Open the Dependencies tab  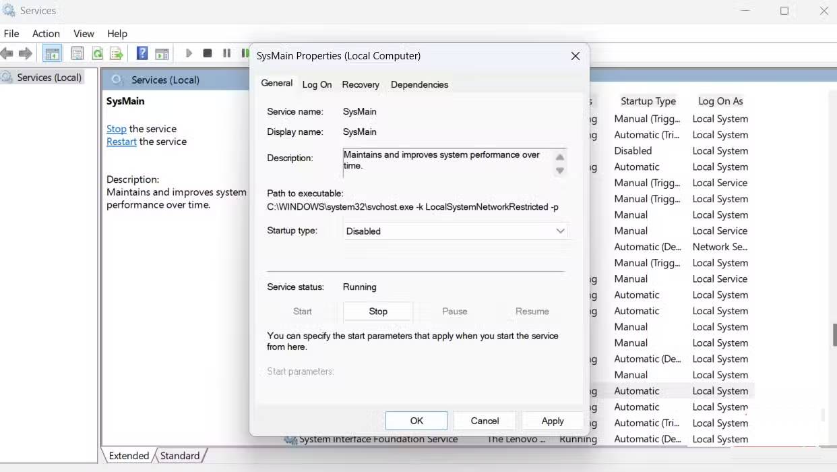click(x=419, y=84)
